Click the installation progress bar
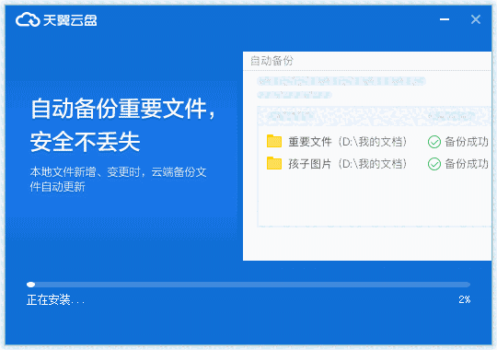This screenshot has width=497, height=350. (248, 285)
